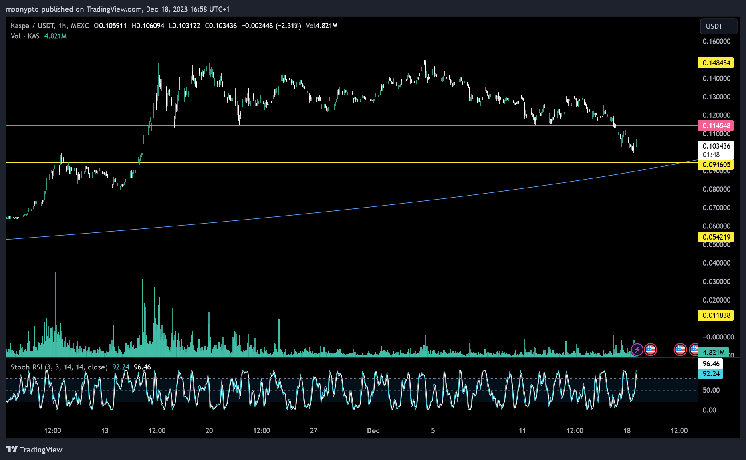Click the 0.094605 yellow price label
The height and width of the screenshot is (460, 746).
click(716, 165)
